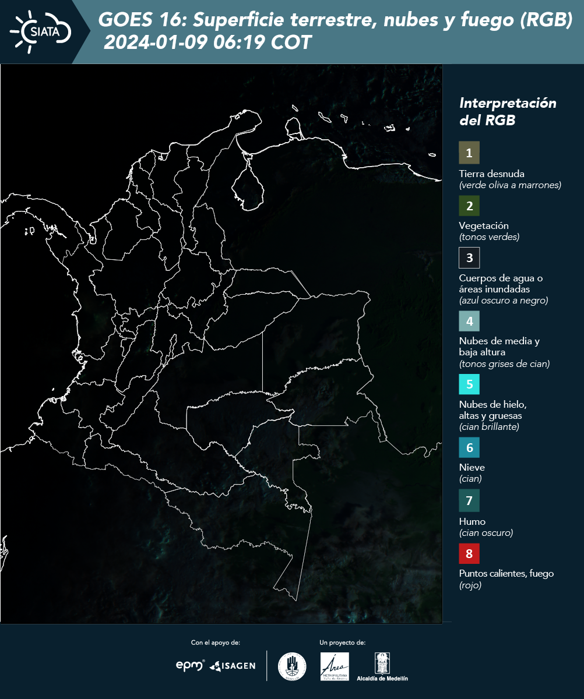
Task: Click the label Nubes de hielo, altas y gruesas
Action: [493, 410]
